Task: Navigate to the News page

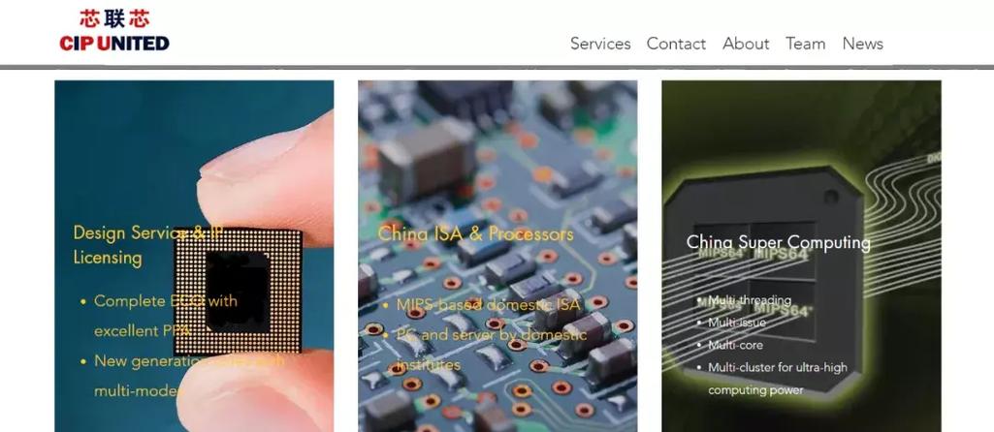Action: 862,44
